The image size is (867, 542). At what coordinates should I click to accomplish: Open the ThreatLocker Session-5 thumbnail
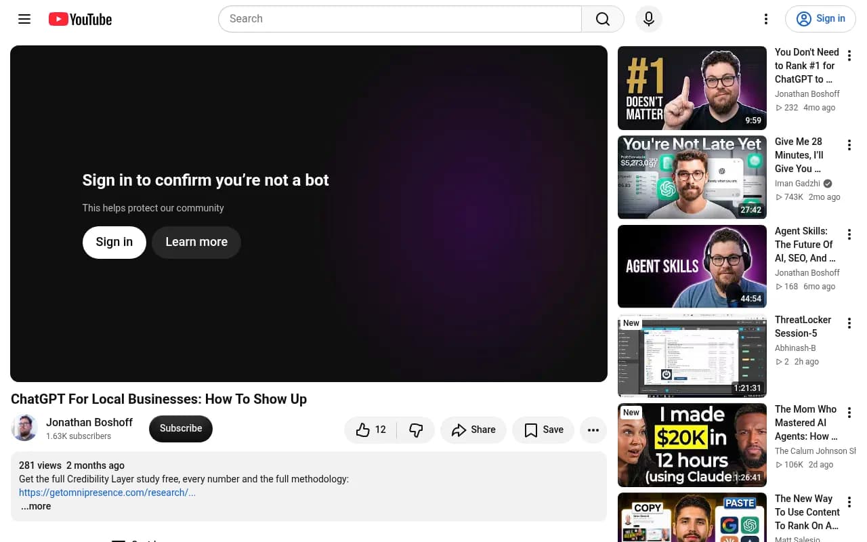click(692, 356)
